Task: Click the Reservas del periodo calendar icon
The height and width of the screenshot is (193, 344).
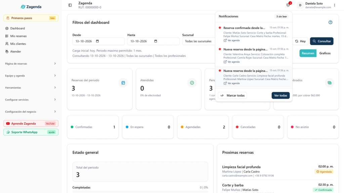Action: click(x=123, y=83)
